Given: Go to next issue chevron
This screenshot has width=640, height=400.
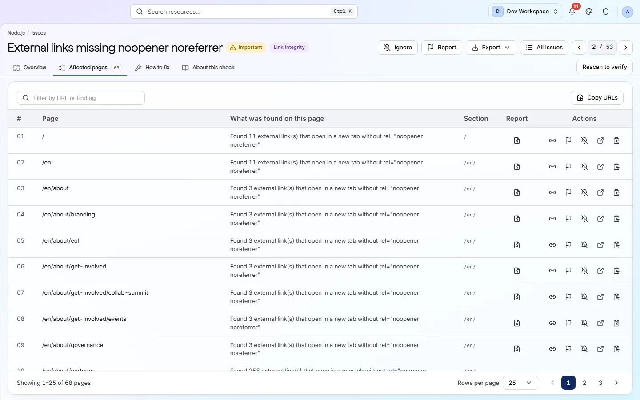Looking at the screenshot, I should (x=626, y=48).
